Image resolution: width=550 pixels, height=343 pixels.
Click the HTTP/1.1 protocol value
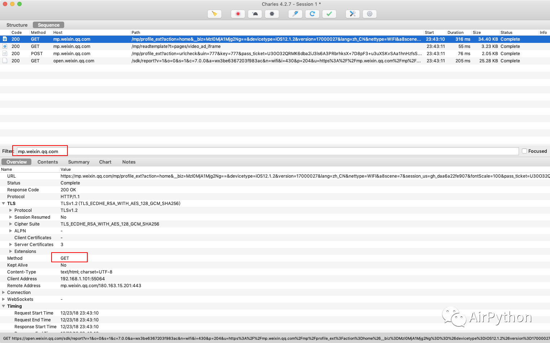coord(70,197)
